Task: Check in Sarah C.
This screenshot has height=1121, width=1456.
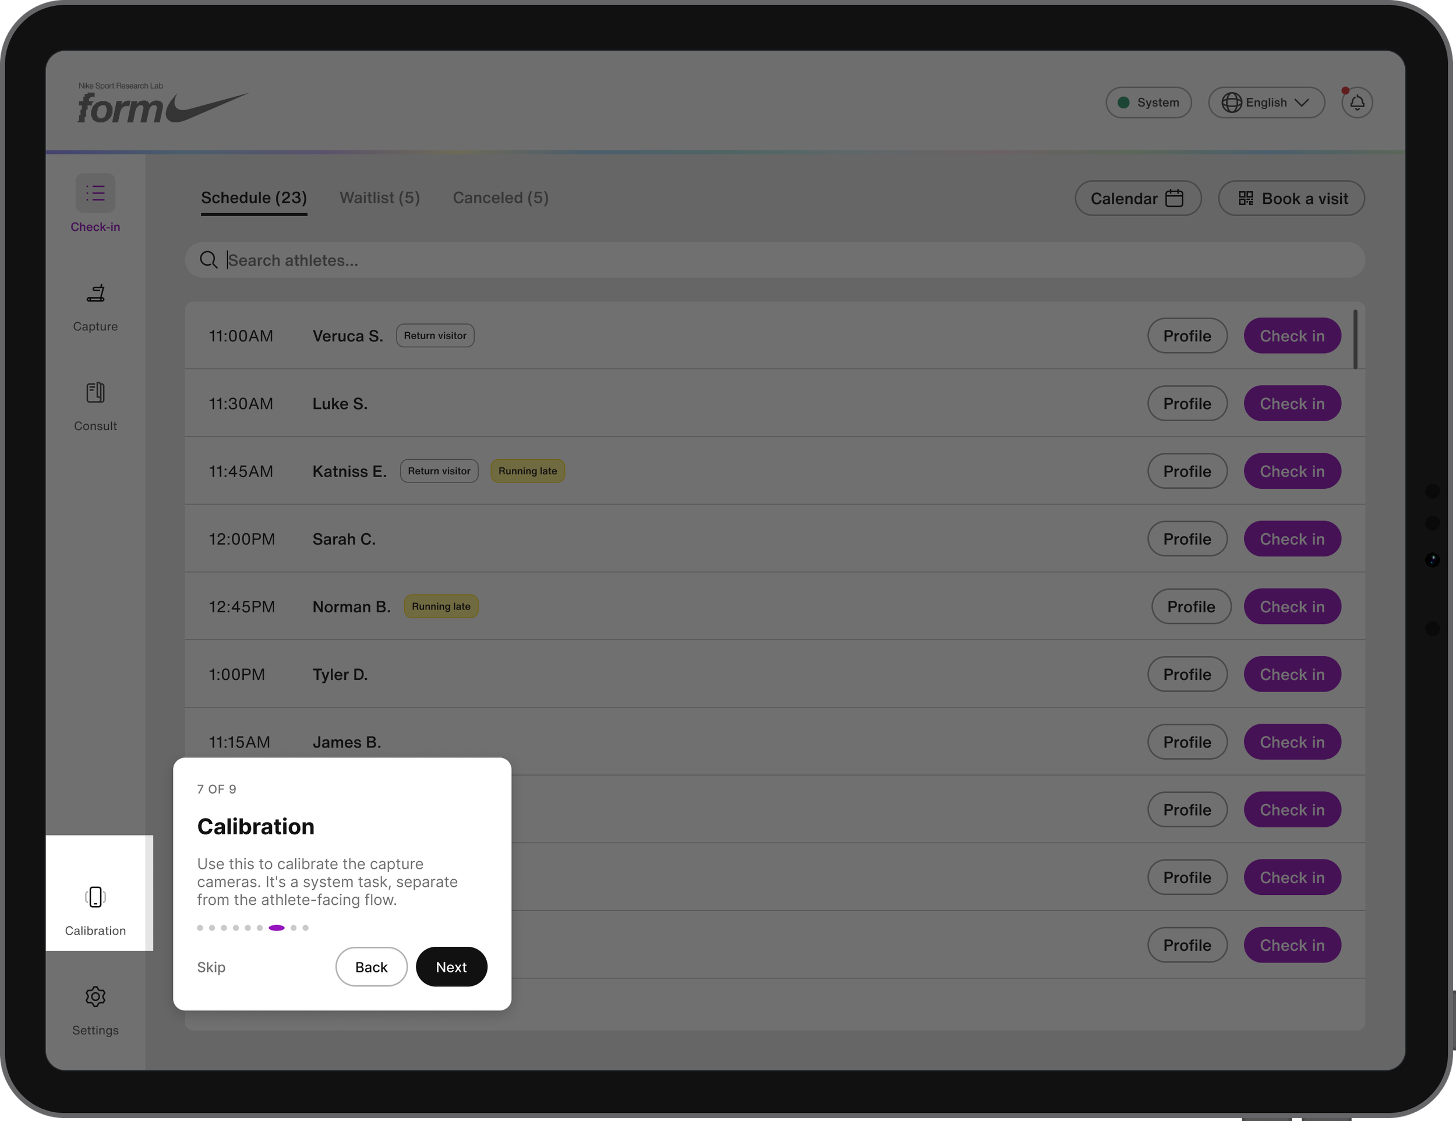Action: [x=1291, y=539]
